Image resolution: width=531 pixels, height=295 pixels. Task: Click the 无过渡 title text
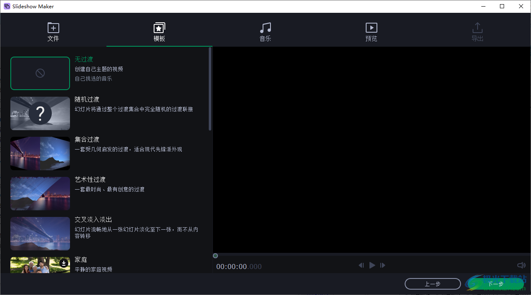(x=84, y=59)
